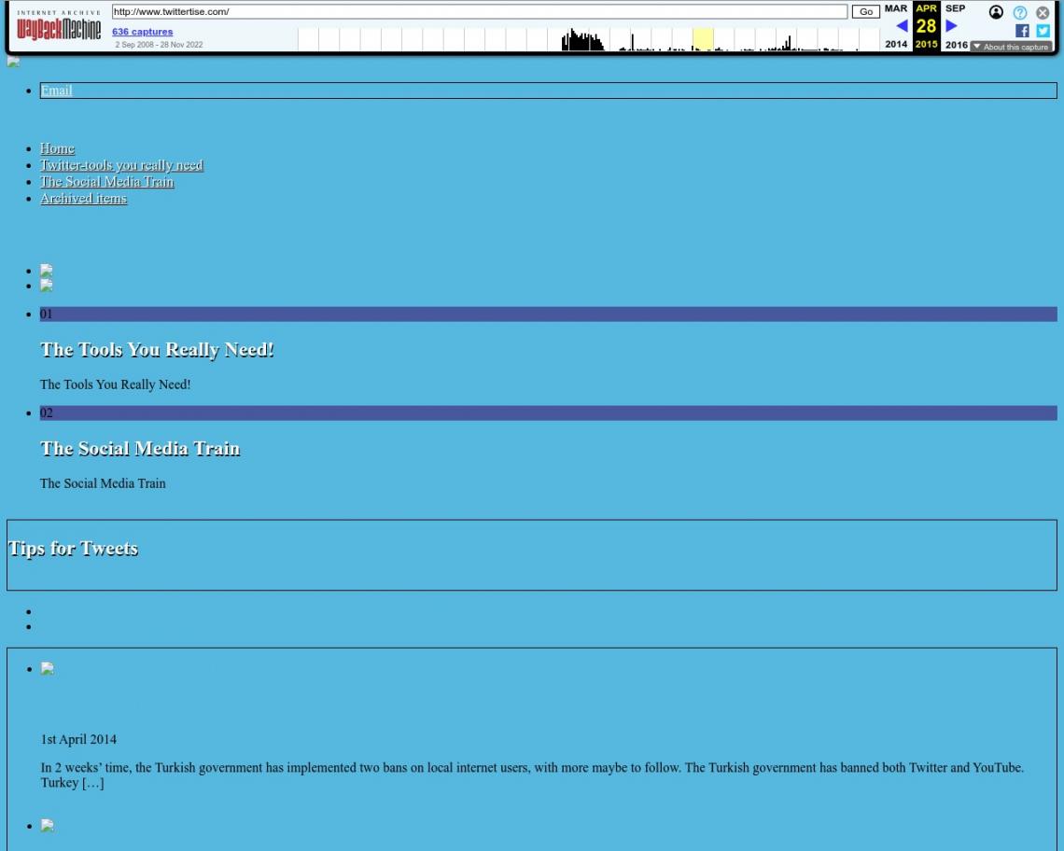Click the Go button
This screenshot has height=851, width=1064.
click(866, 11)
